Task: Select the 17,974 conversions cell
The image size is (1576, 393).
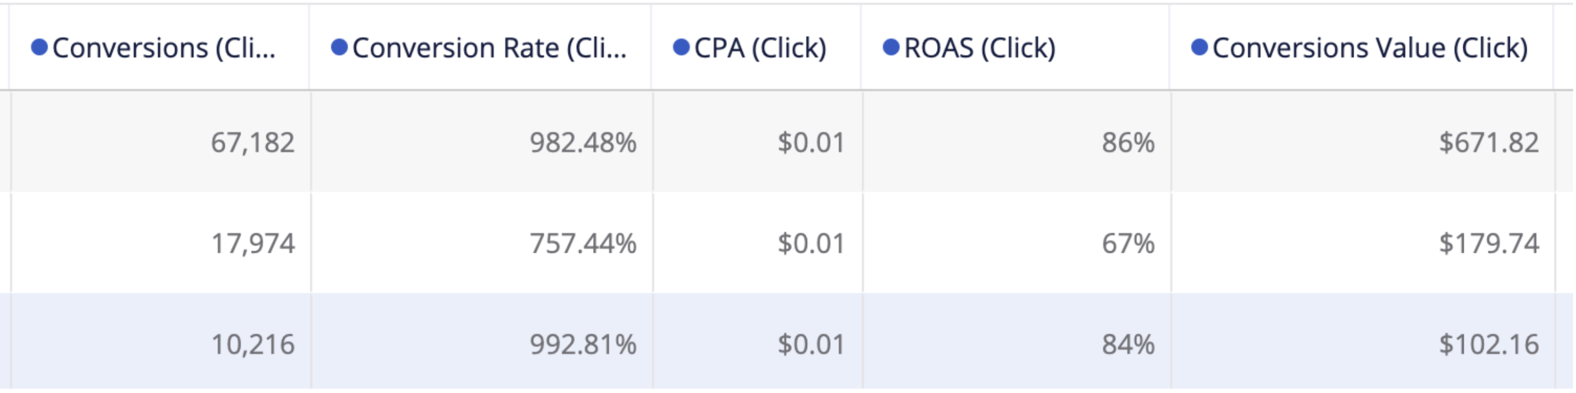Action: 253,244
